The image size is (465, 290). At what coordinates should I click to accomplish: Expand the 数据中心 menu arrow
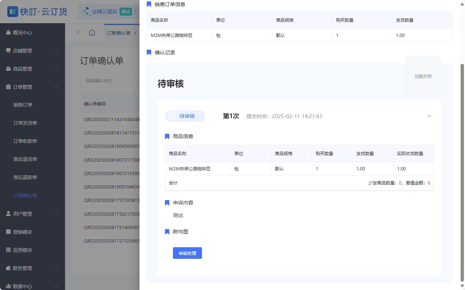tap(56, 286)
